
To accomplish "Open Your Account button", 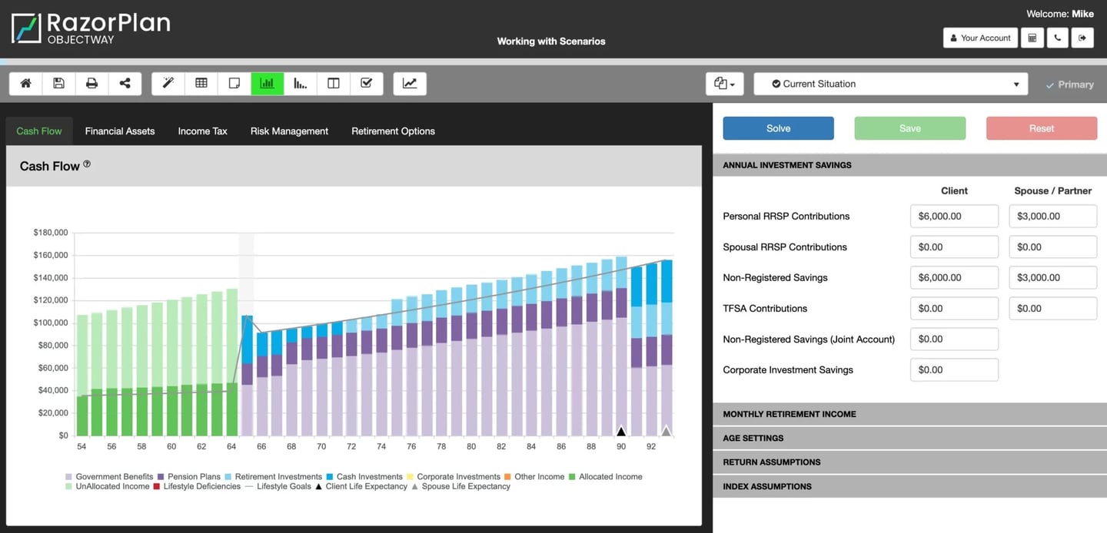I will (980, 38).
